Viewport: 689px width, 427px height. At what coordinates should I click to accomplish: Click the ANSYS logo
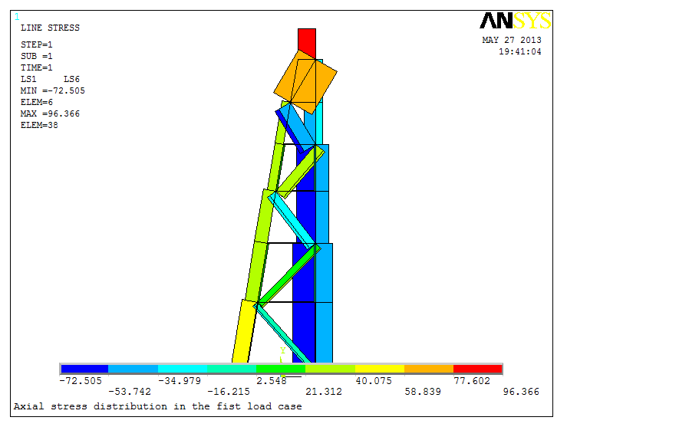click(515, 21)
